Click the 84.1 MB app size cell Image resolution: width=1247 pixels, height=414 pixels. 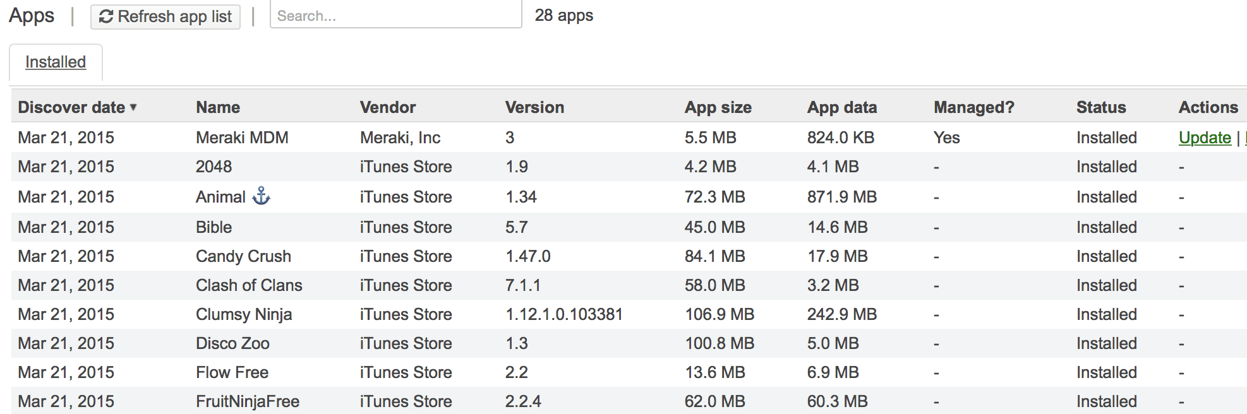pos(714,256)
